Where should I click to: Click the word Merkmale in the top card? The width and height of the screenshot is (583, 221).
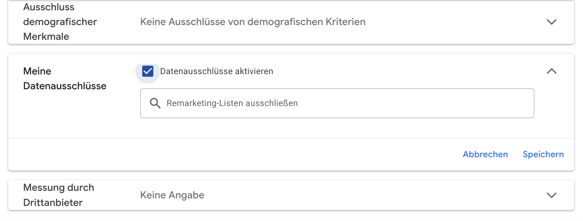coord(46,37)
